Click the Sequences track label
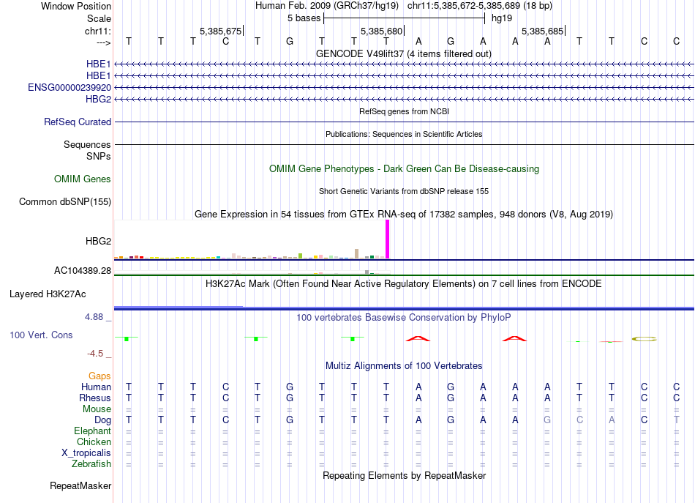Viewport: 695px width, 503px height. (87, 144)
